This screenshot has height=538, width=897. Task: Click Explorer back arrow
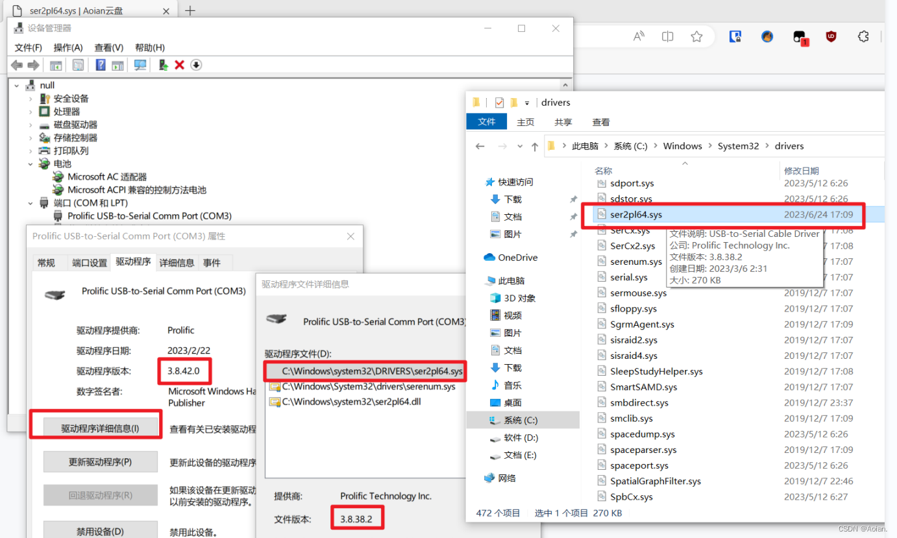pyautogui.click(x=480, y=146)
